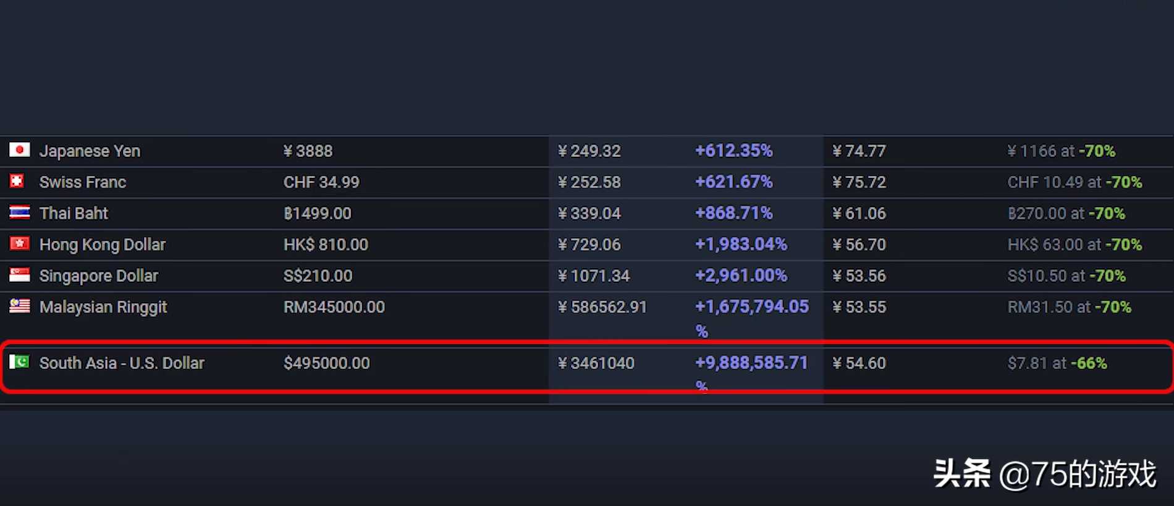Click the RM345000.00 price value
The height and width of the screenshot is (506, 1174).
click(334, 307)
